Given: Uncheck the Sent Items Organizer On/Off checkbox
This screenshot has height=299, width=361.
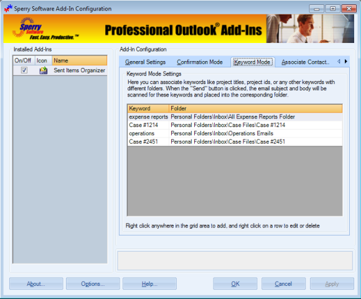Looking at the screenshot, I should point(24,70).
